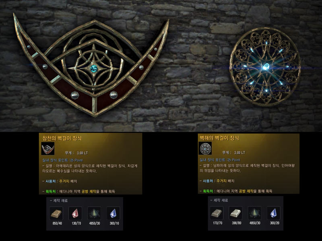
Task: Click 실내 장식 포인트 25 Point in left tooltip
Action: click(x=62, y=160)
